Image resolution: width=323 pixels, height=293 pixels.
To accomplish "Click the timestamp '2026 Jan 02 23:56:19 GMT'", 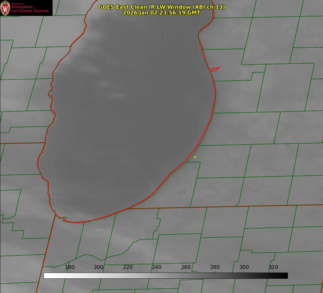I will pyautogui.click(x=162, y=13).
